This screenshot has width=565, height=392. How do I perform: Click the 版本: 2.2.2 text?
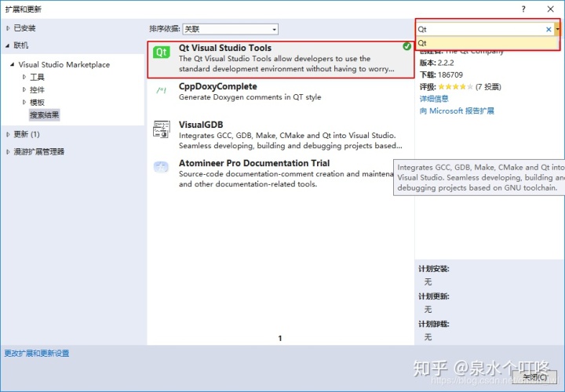point(437,63)
